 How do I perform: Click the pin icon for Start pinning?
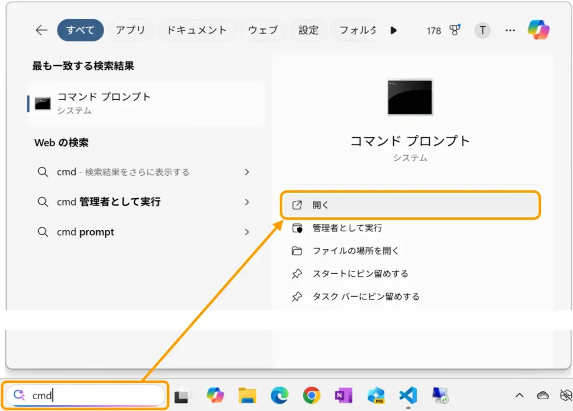[x=297, y=274]
